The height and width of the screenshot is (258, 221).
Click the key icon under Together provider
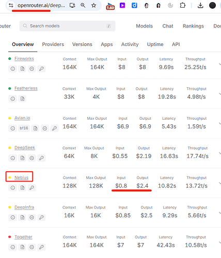coord(41,247)
